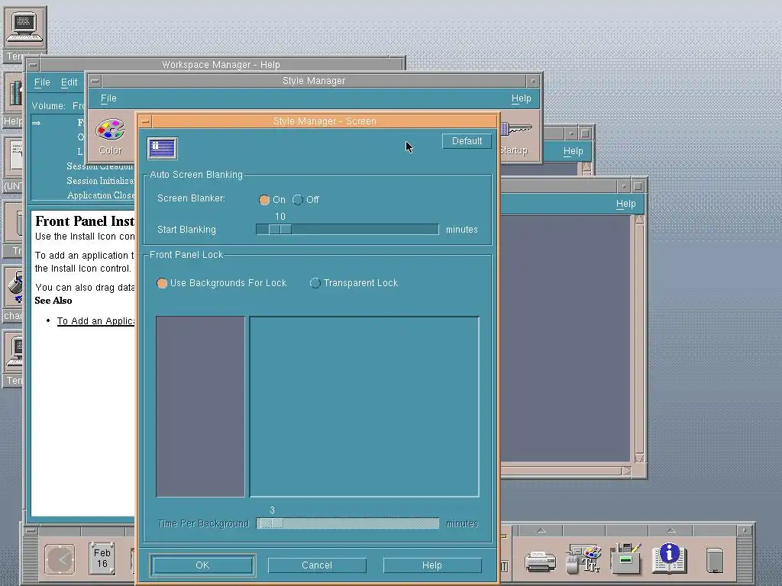
Task: Click vertical scrollbar down arrow in right window
Action: (x=639, y=458)
